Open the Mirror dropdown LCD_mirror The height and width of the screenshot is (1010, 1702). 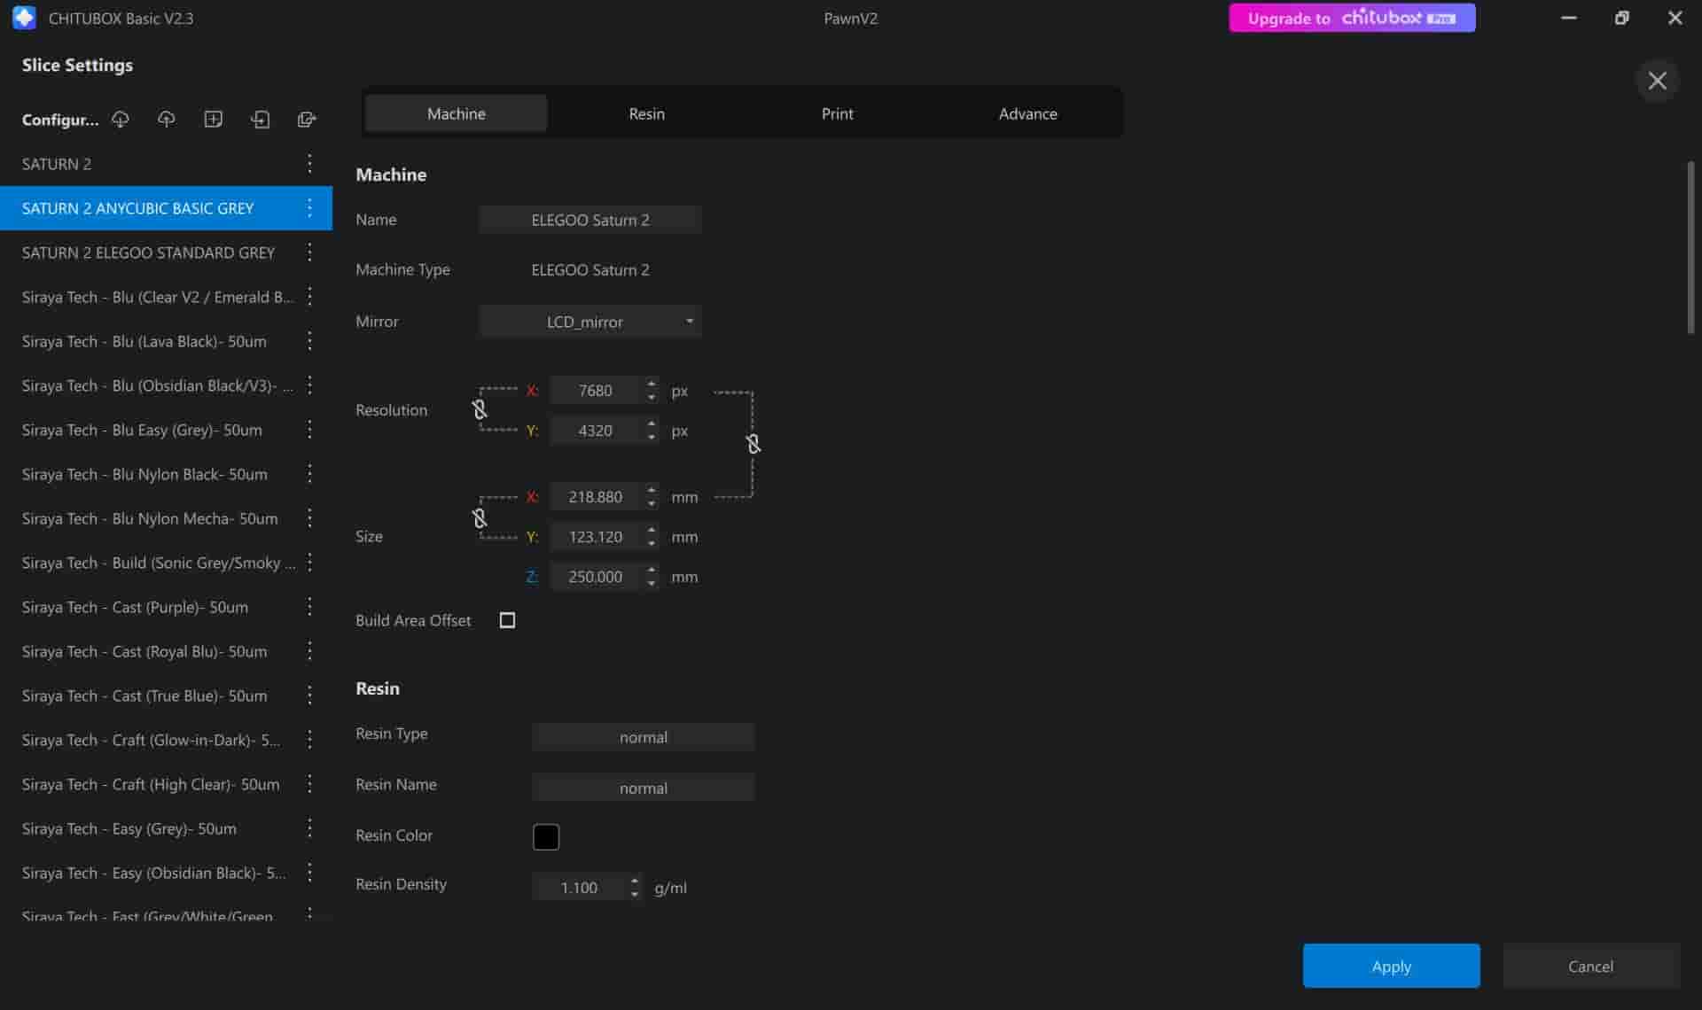[x=590, y=322]
